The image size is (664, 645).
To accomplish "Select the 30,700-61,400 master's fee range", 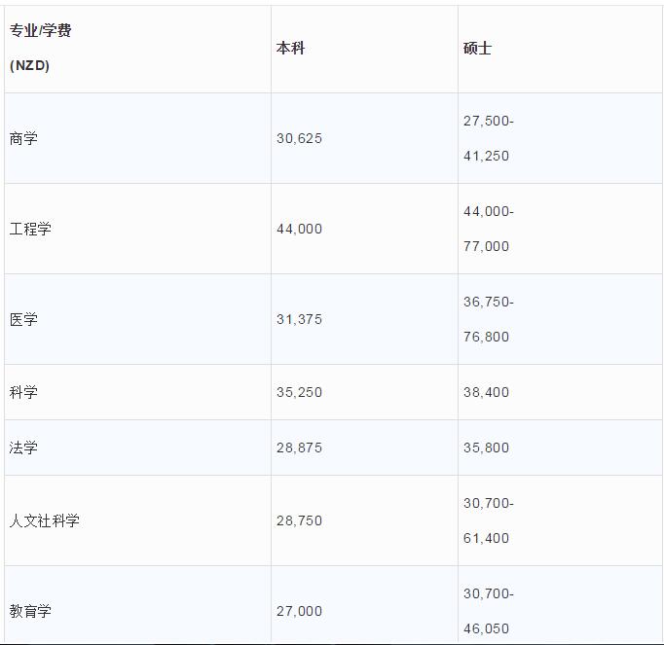I will [488, 520].
